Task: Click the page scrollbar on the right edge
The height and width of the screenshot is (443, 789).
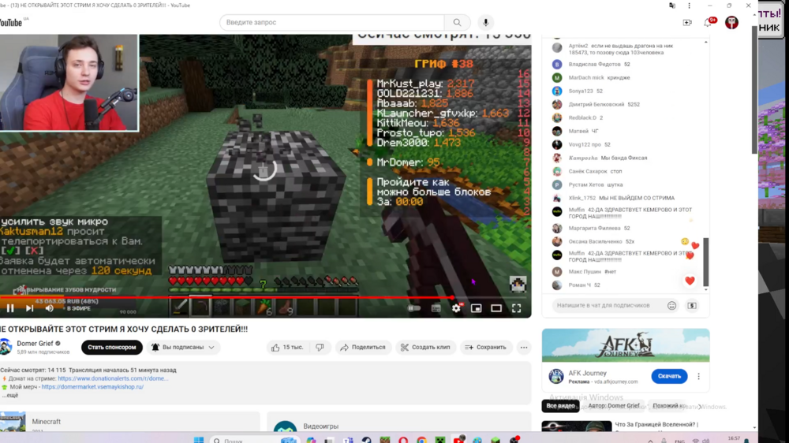Action: (754, 91)
